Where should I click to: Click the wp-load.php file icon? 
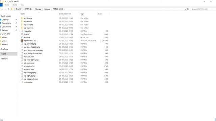click(x=22, y=63)
